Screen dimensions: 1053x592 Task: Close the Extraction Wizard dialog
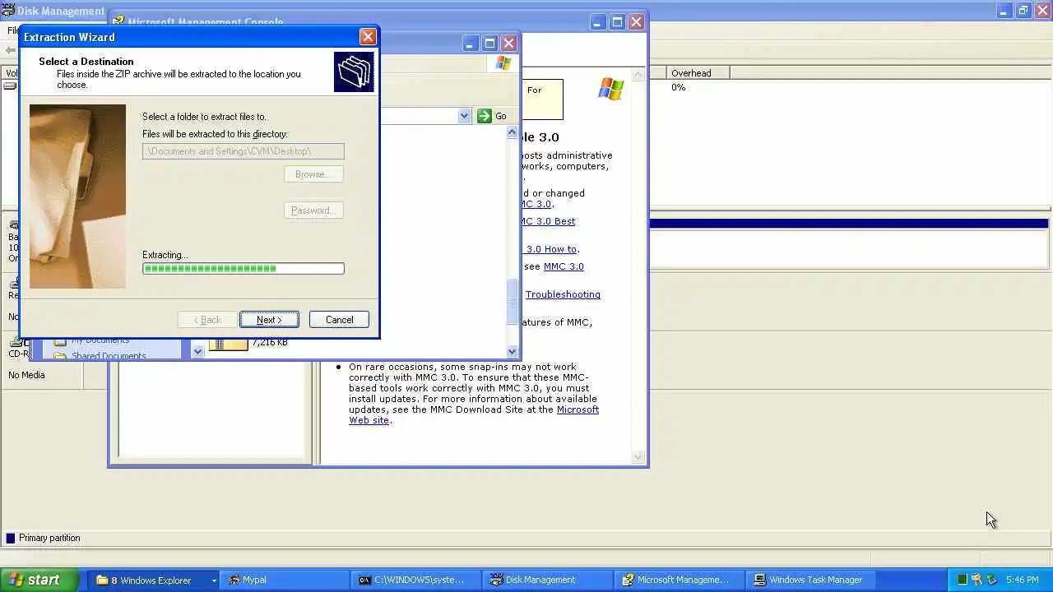pyautogui.click(x=368, y=36)
